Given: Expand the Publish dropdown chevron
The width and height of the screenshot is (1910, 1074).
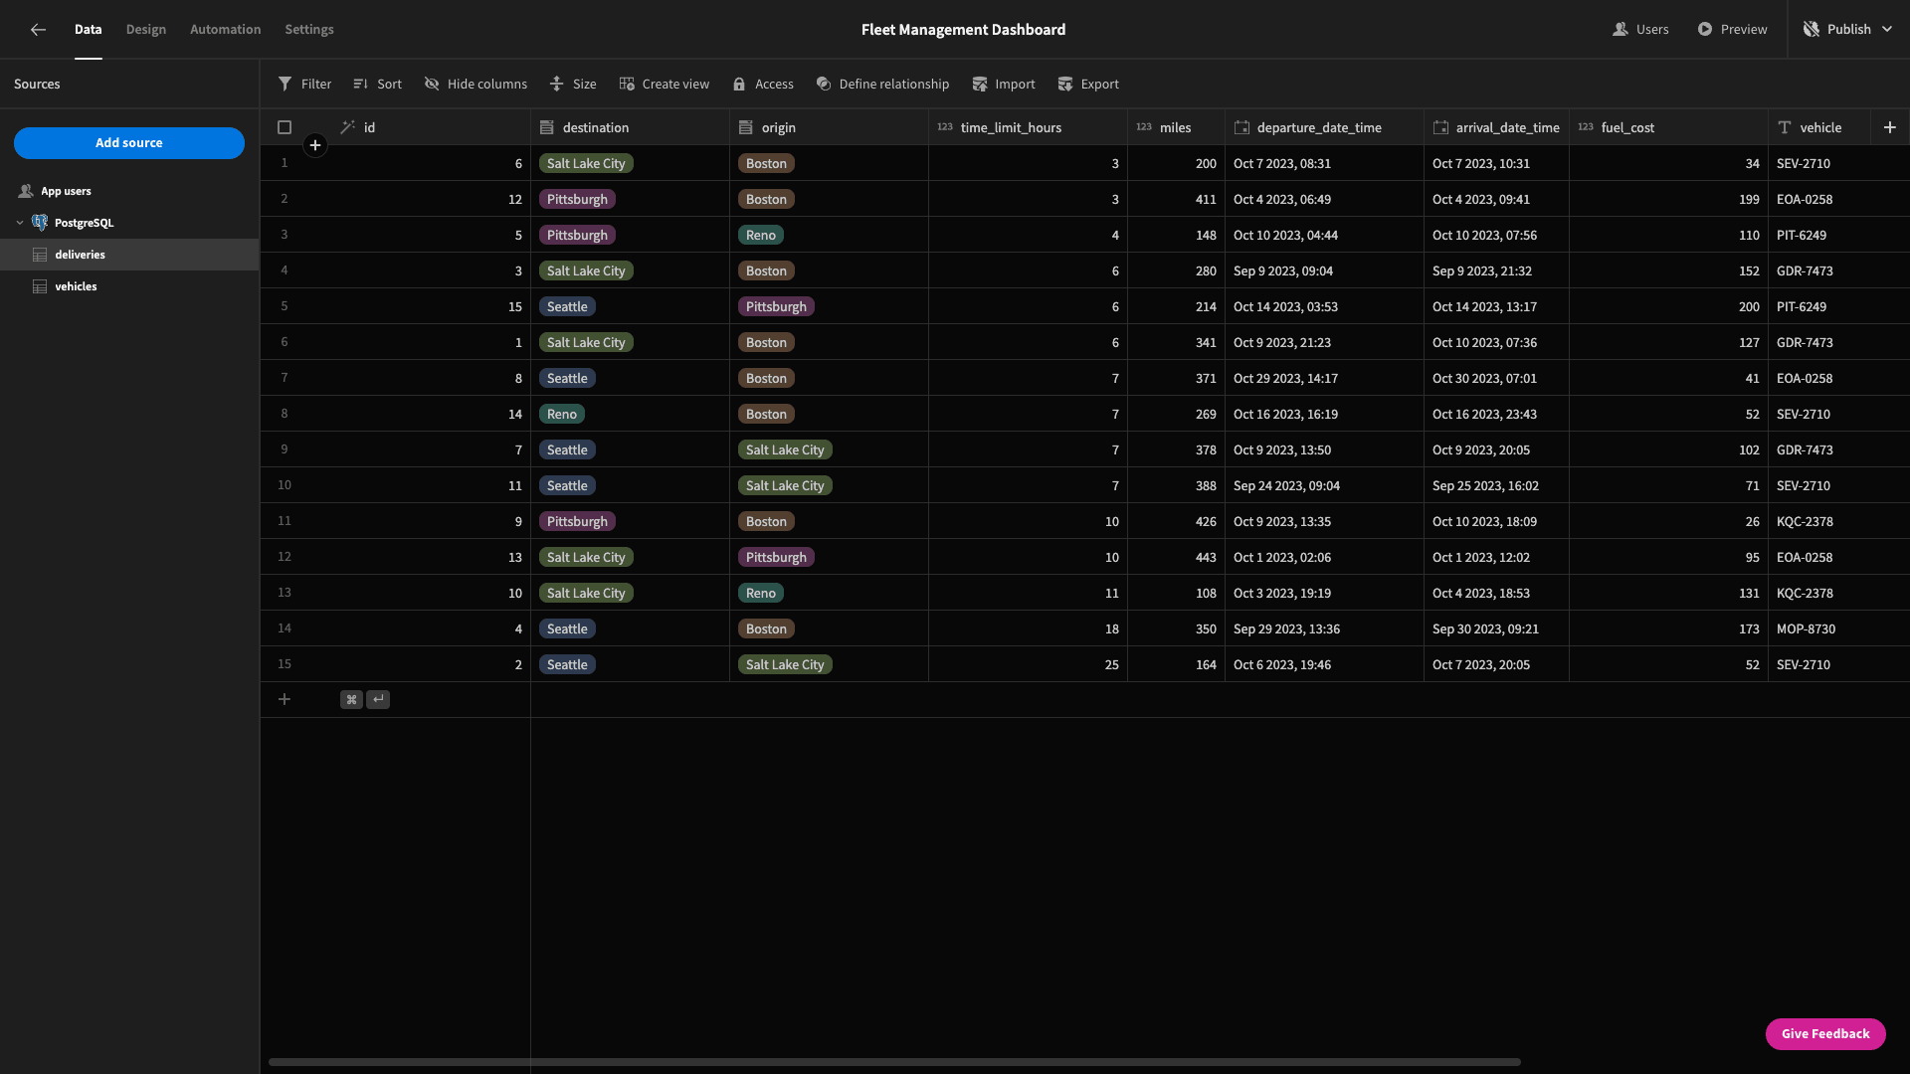Looking at the screenshot, I should click(1887, 30).
